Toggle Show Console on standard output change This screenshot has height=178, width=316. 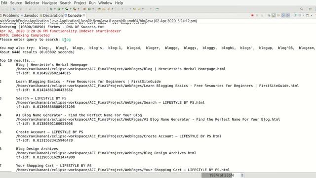click(283, 15)
